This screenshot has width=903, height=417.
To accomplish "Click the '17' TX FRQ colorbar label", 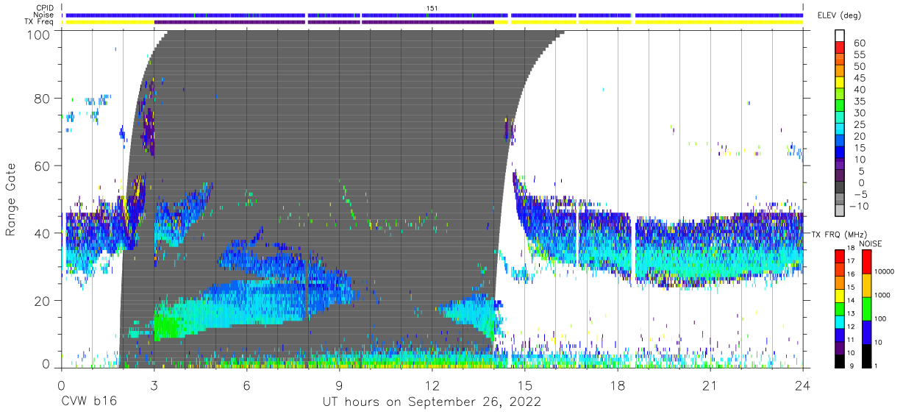I will (x=851, y=261).
